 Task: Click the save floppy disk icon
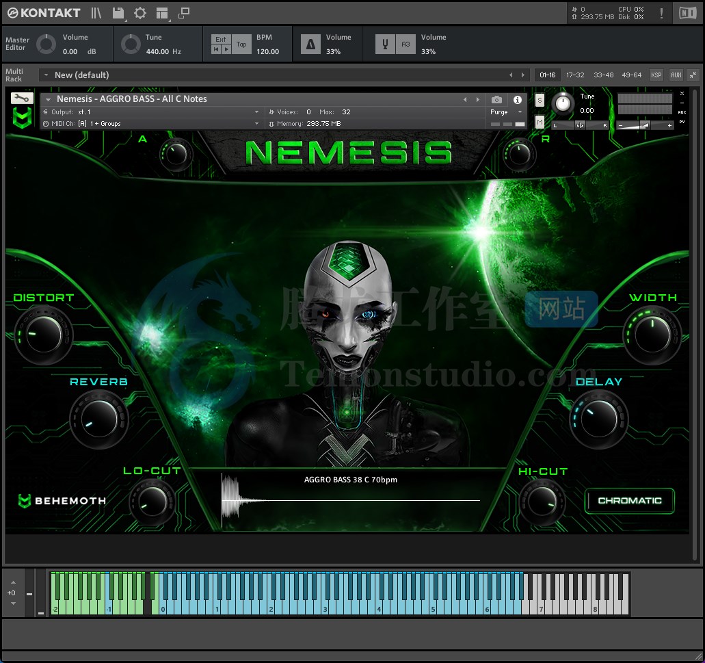[x=118, y=13]
